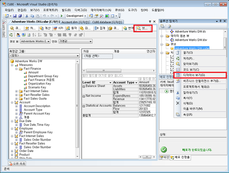Expand the Fact Sales Quota folder
Image resolution: width=229 pixels, height=173 pixels.
[x=16, y=99]
